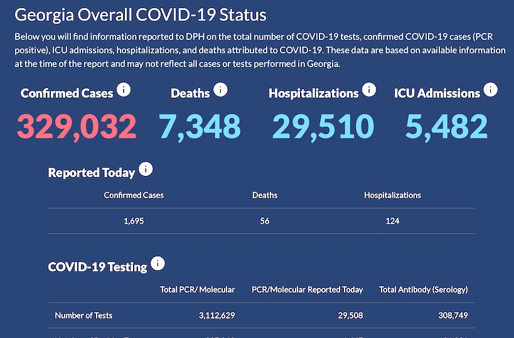Click Confirmed Cases column header in Reported Today
The image size is (514, 338).
[x=134, y=195]
